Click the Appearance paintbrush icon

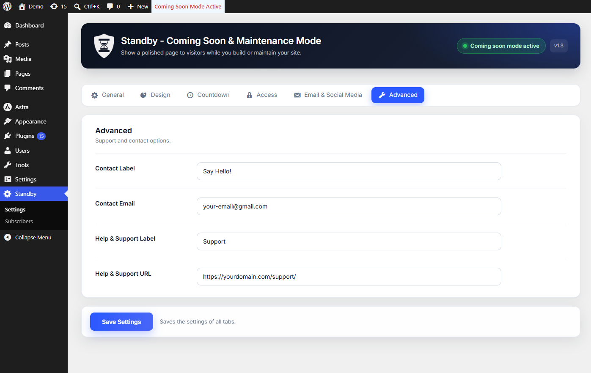(8, 121)
